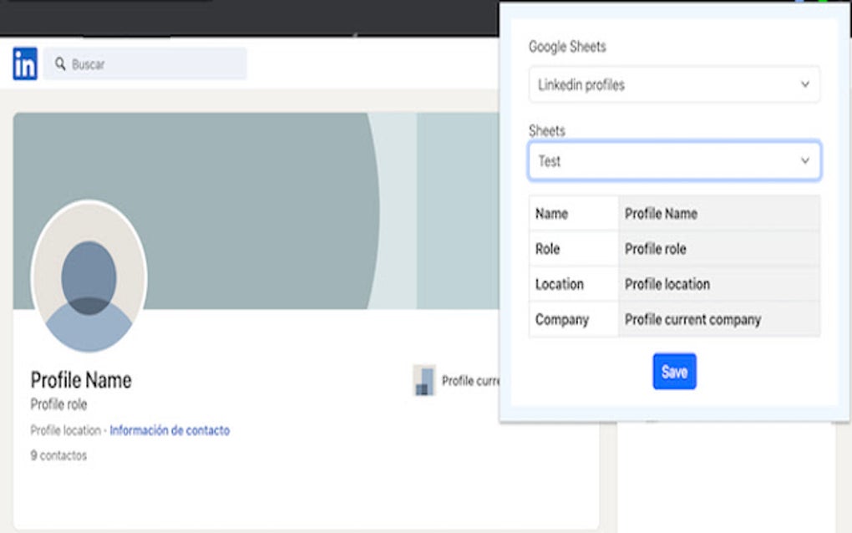
Task: Open the Google Sheets dropdown showing Linkedin profiles
Action: pyautogui.click(x=673, y=84)
